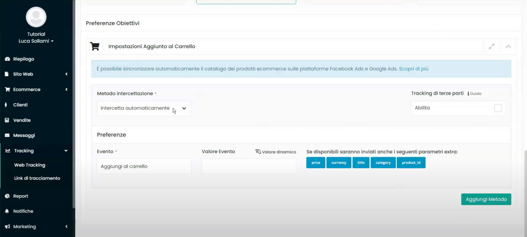This screenshot has height=237, width=527.
Task: Click the Ecommerce cart icon in sidebar
Action: tap(7, 89)
